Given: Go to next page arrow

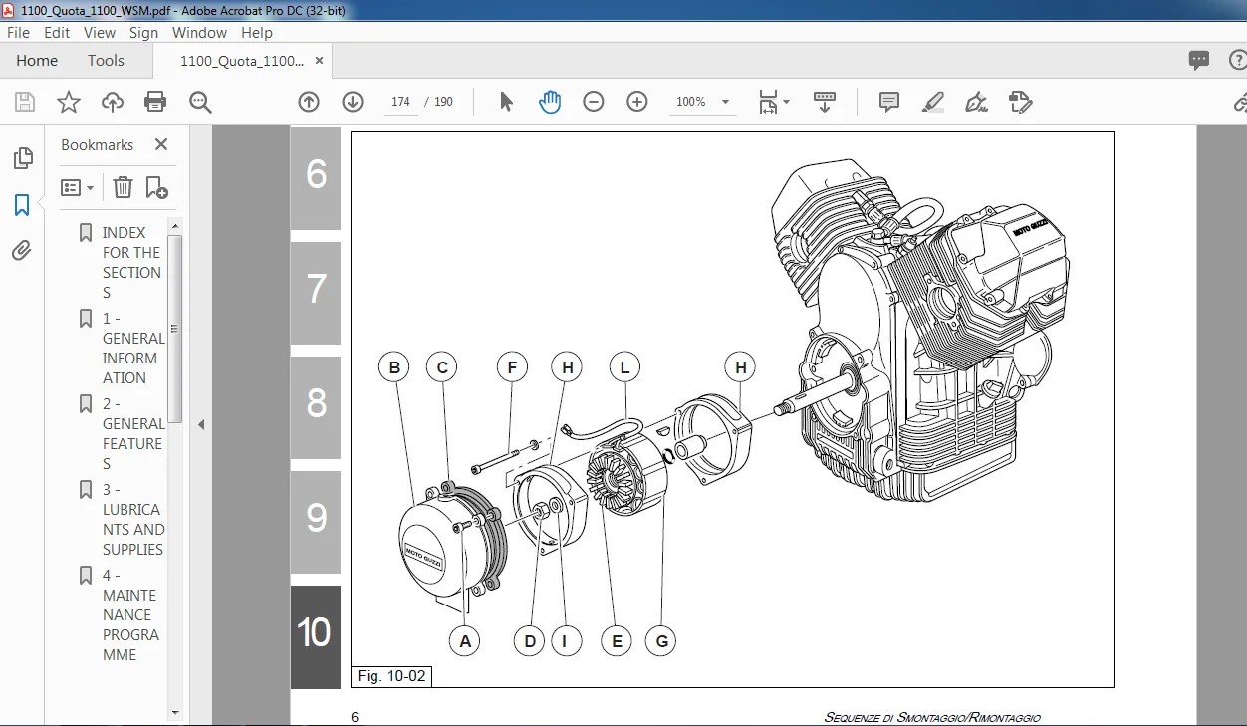Looking at the screenshot, I should click(353, 102).
